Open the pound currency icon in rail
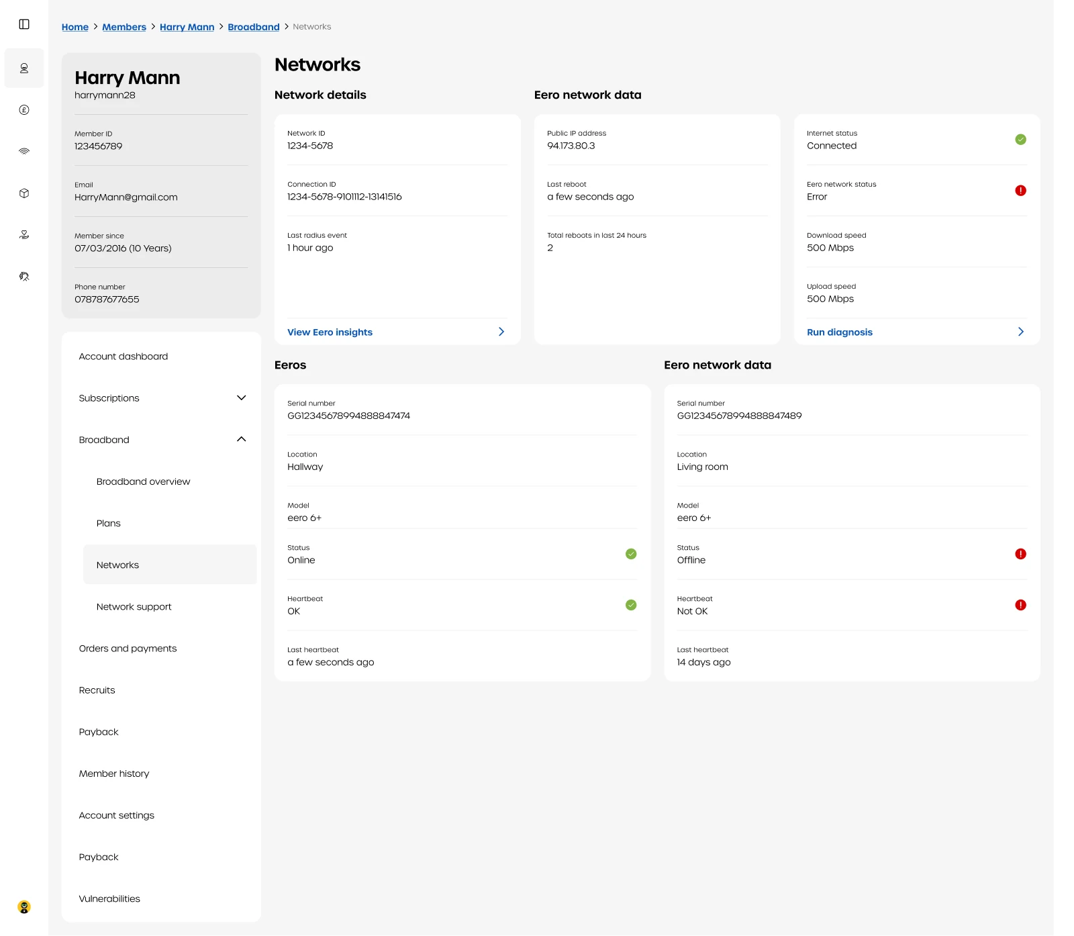 coord(24,110)
